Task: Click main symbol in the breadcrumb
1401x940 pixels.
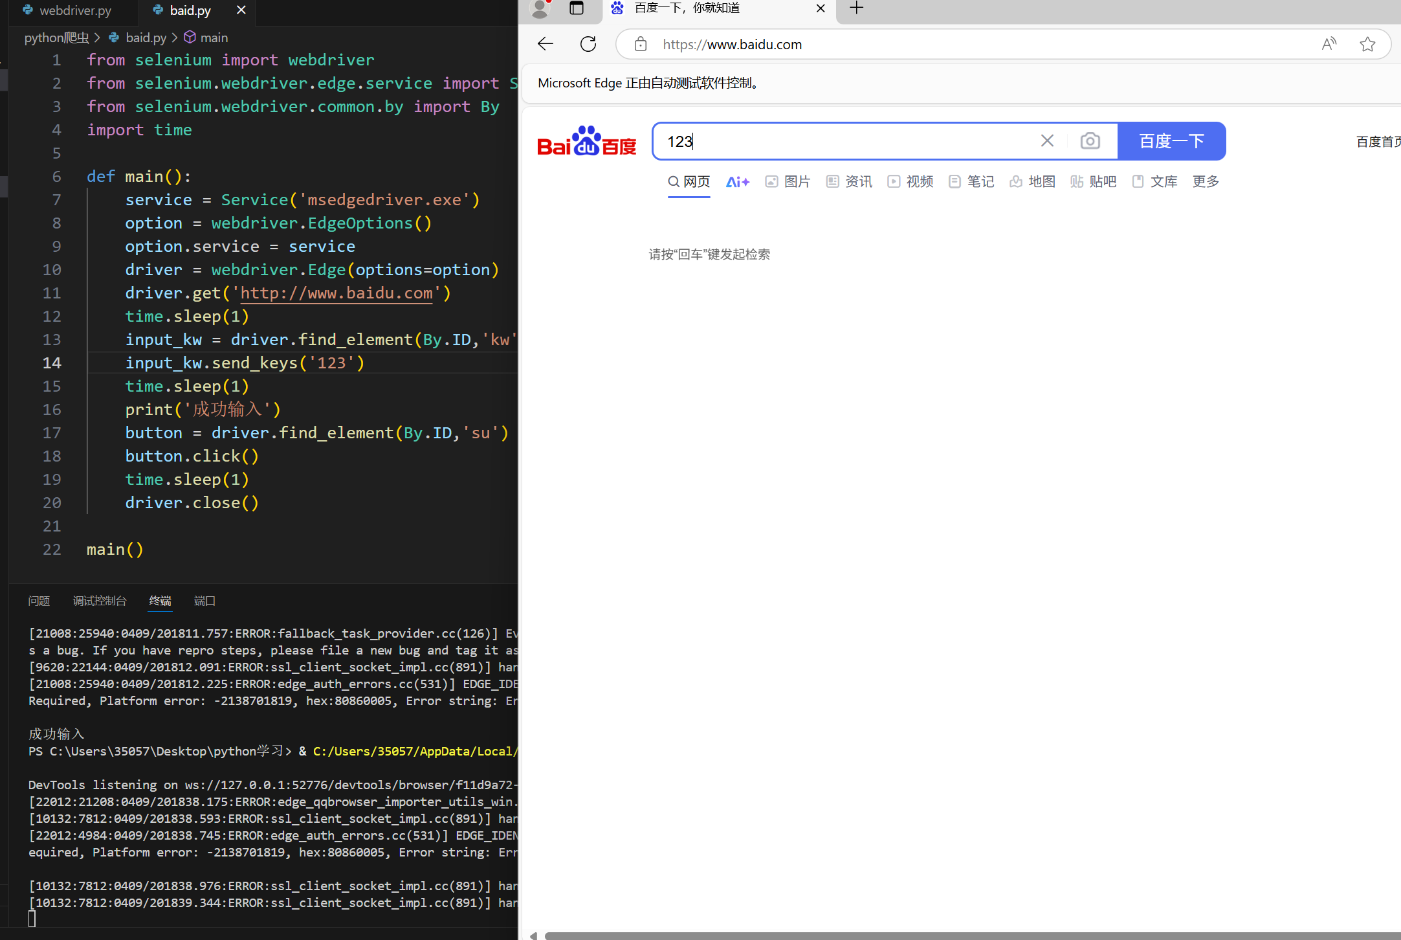Action: (214, 38)
